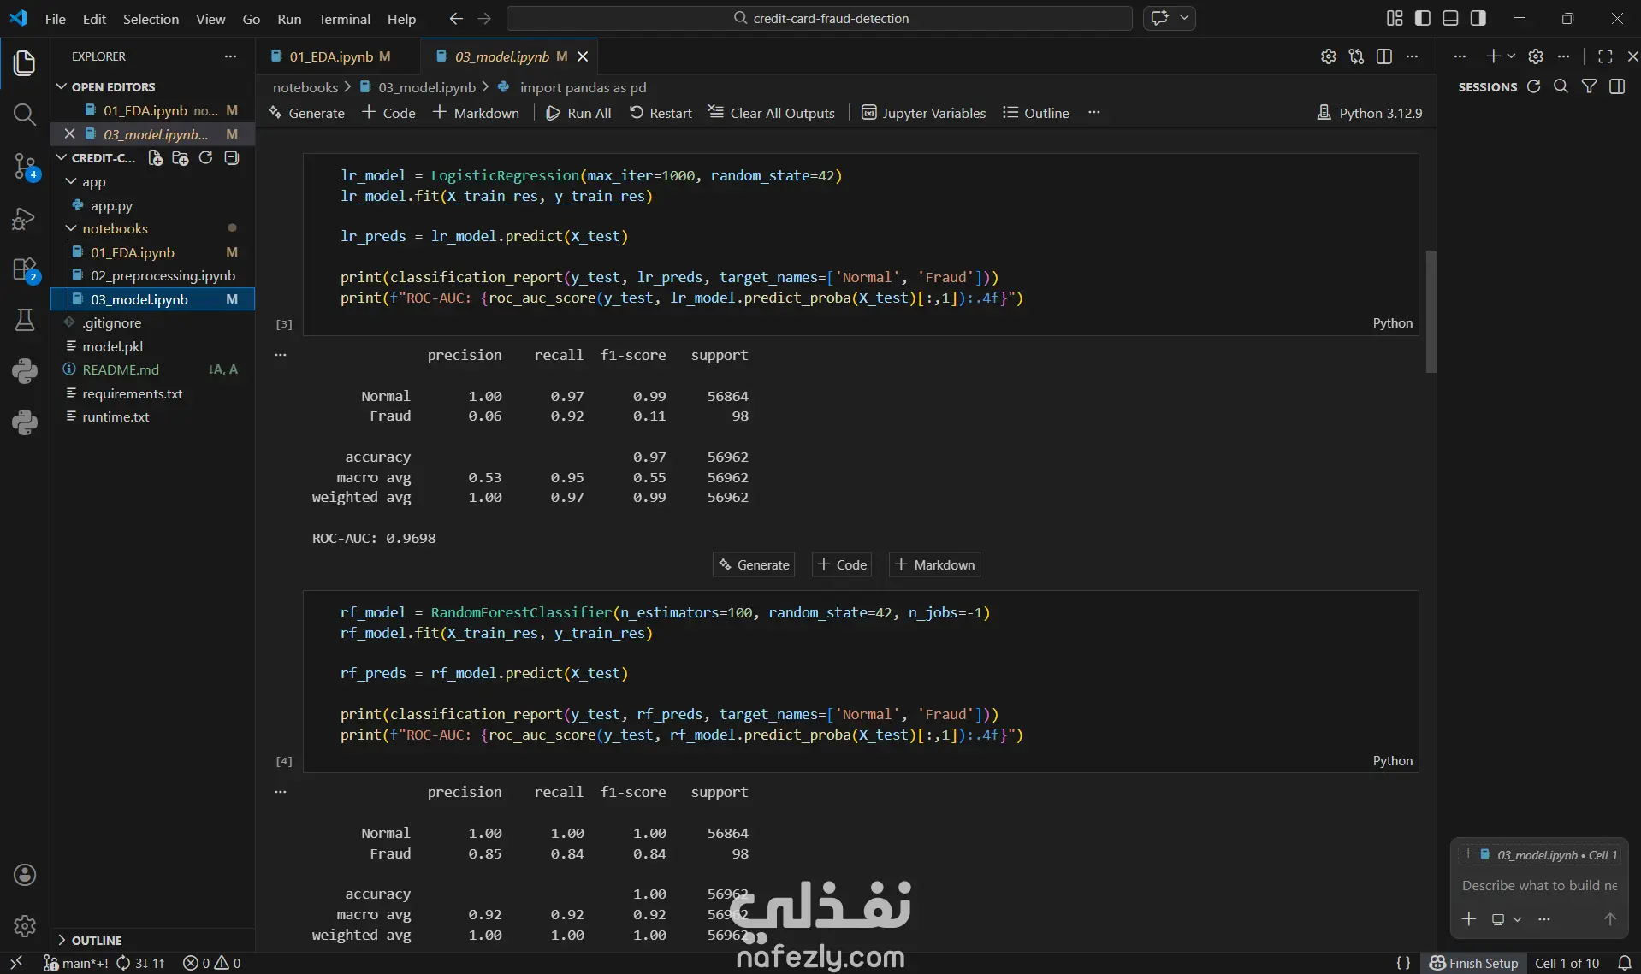Toggle the bottom panel layout button
The width and height of the screenshot is (1641, 974).
tap(1450, 18)
